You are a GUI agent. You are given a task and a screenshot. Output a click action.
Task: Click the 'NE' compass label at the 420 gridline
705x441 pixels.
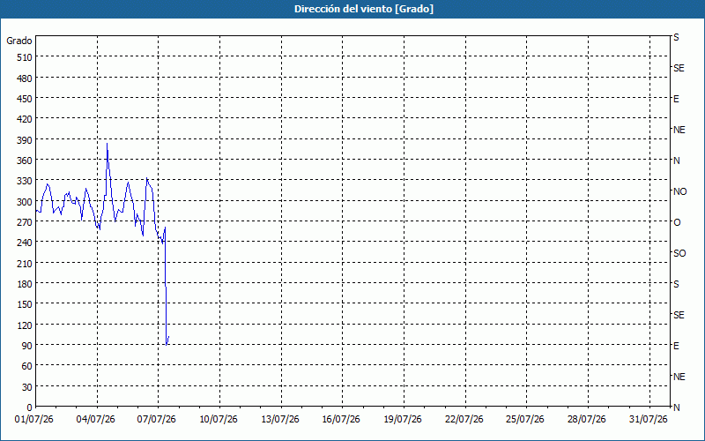[x=679, y=130]
